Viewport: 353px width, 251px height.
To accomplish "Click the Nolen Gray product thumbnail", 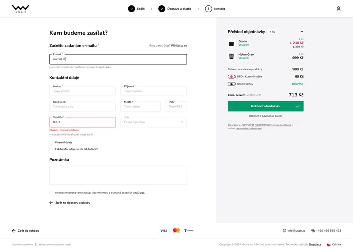I will [231, 56].
